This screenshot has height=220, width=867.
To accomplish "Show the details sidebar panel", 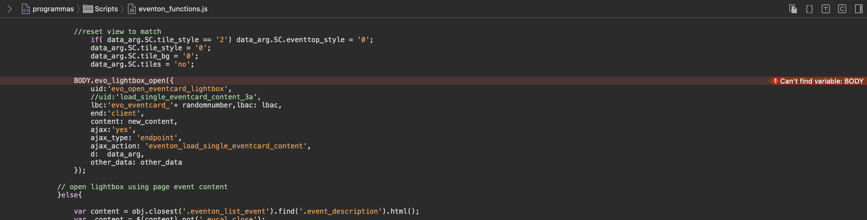I will (859, 9).
